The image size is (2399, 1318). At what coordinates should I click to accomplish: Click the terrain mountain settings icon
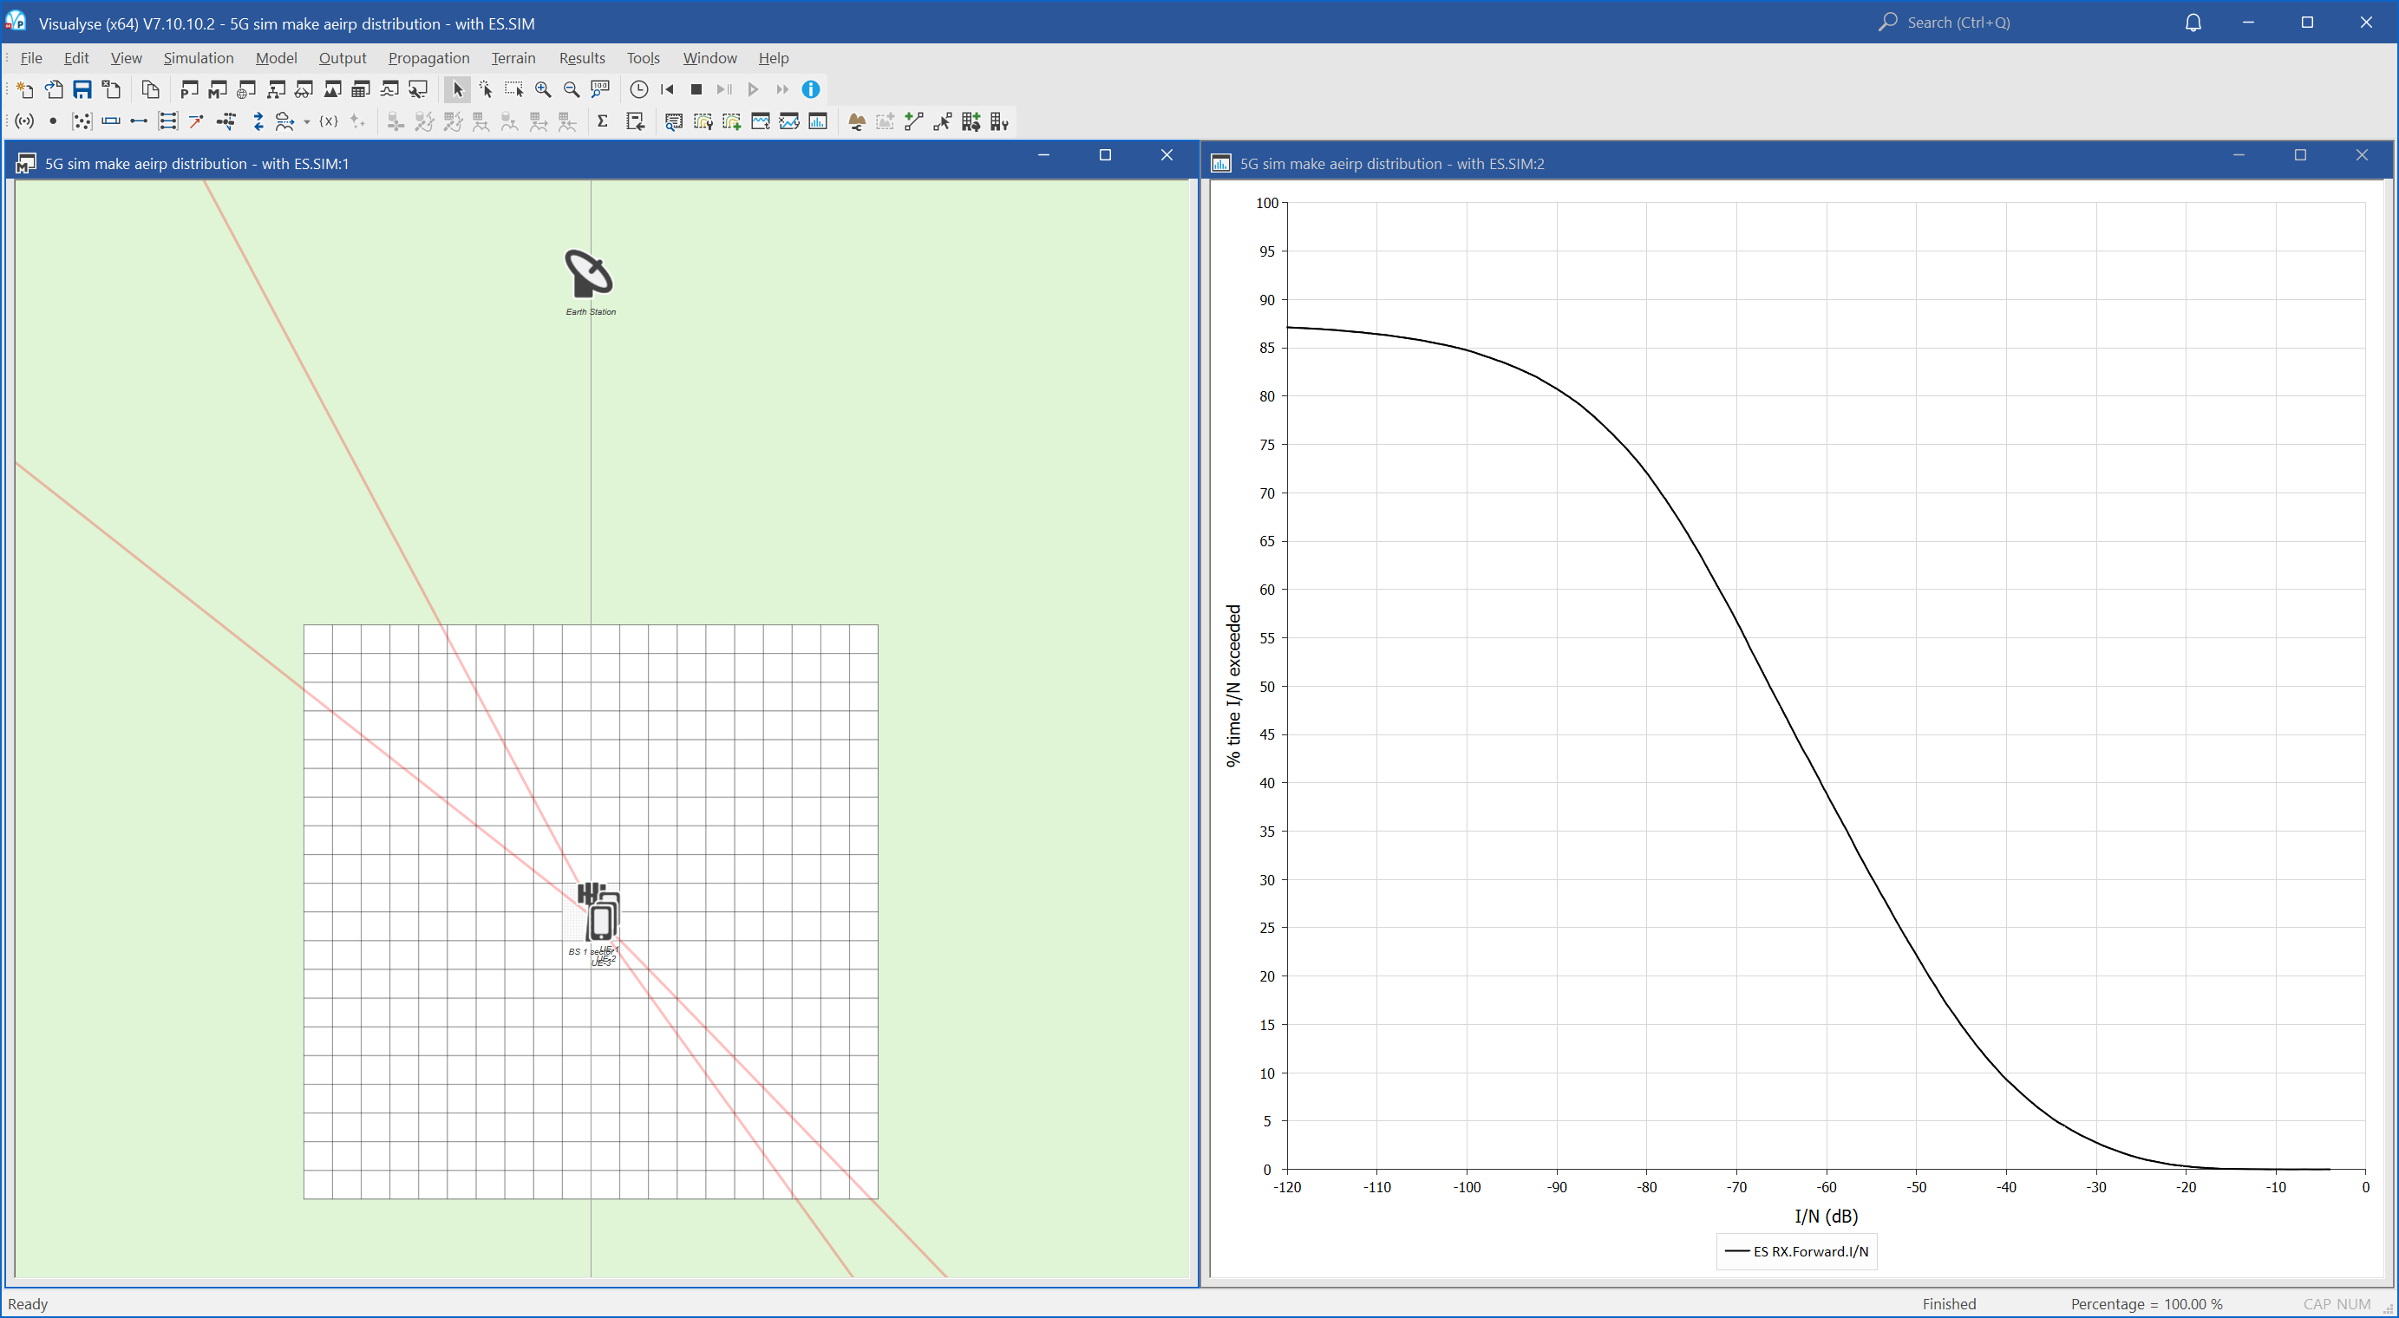coord(857,121)
